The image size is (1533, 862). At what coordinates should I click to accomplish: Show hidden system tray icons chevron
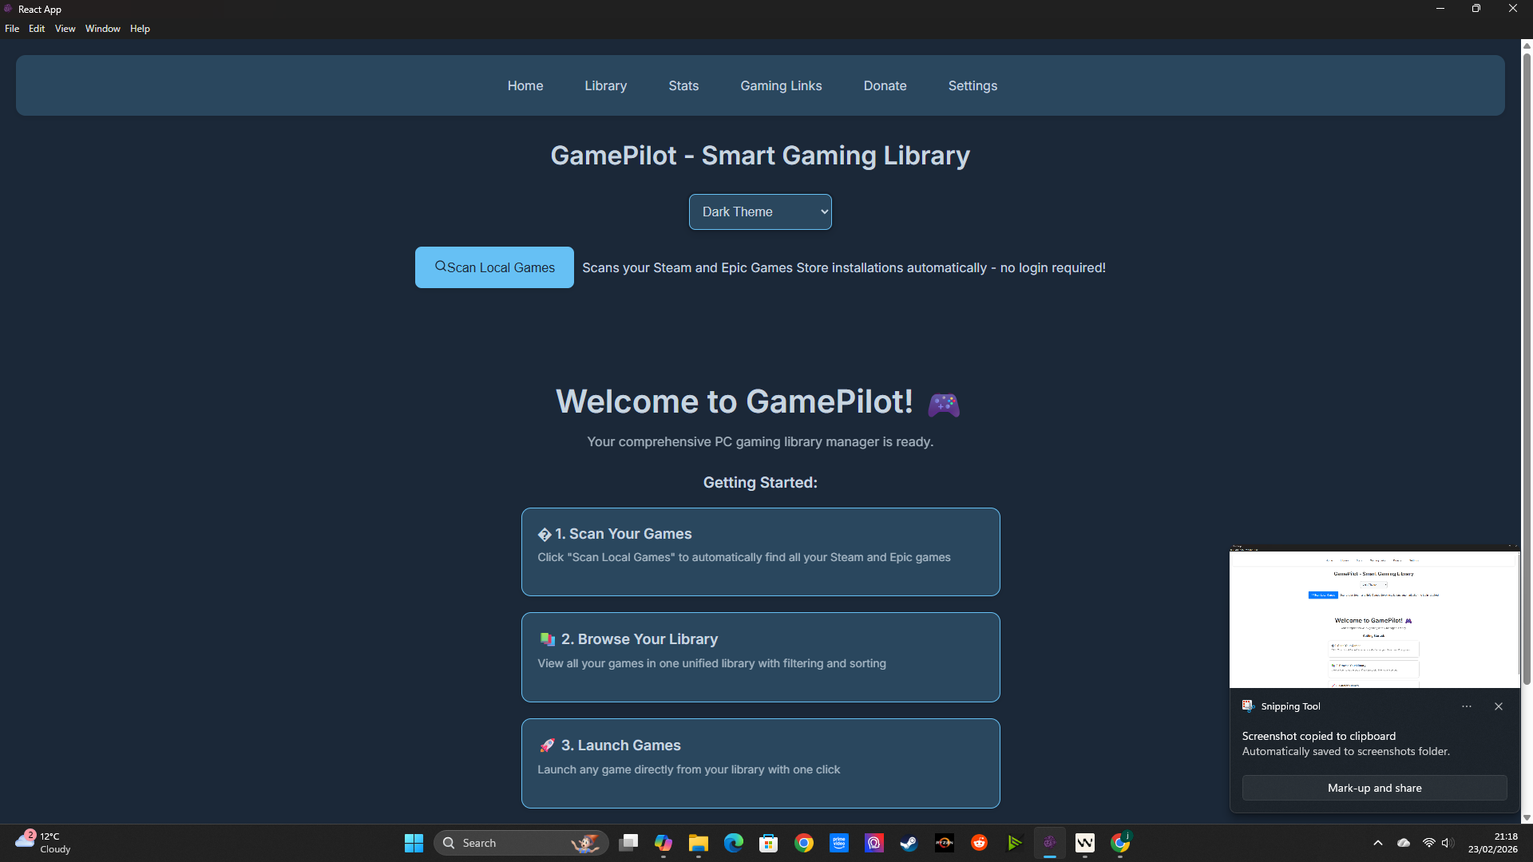[x=1377, y=843]
